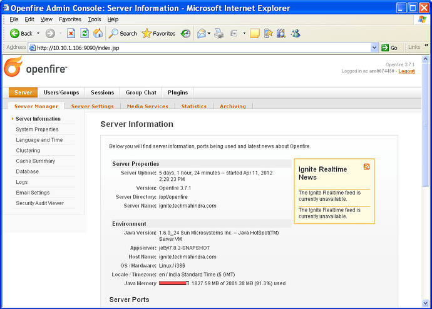Open the Statistics subtab

point(193,106)
